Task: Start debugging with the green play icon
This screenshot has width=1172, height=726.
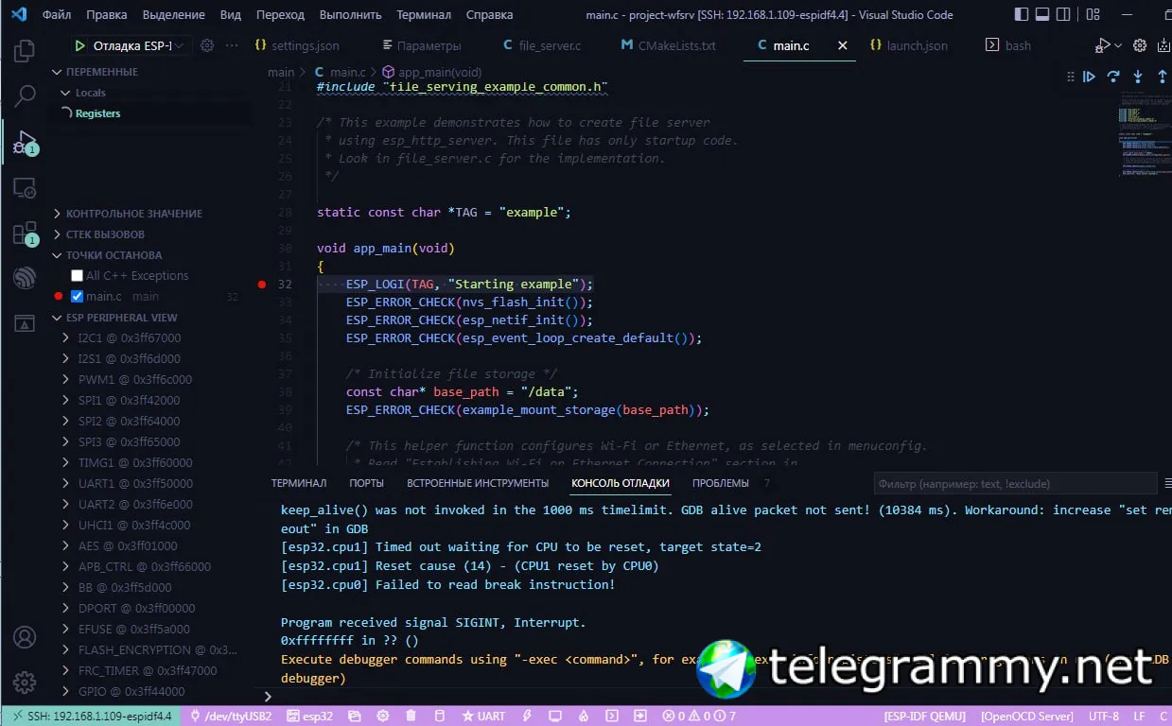Action: [79, 45]
